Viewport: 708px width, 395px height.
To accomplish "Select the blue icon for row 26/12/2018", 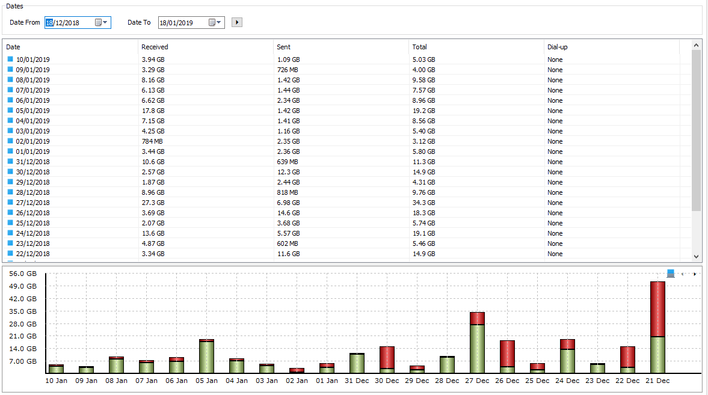I will pyautogui.click(x=10, y=212).
